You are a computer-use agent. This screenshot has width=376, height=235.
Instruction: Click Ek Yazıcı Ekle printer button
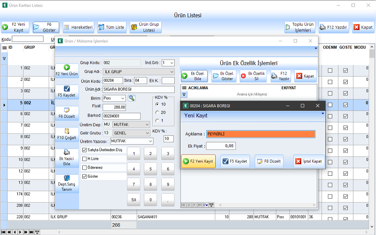coord(67,158)
